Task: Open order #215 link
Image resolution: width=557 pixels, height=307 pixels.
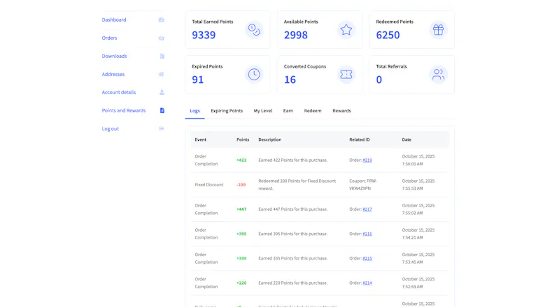Action: click(367, 258)
